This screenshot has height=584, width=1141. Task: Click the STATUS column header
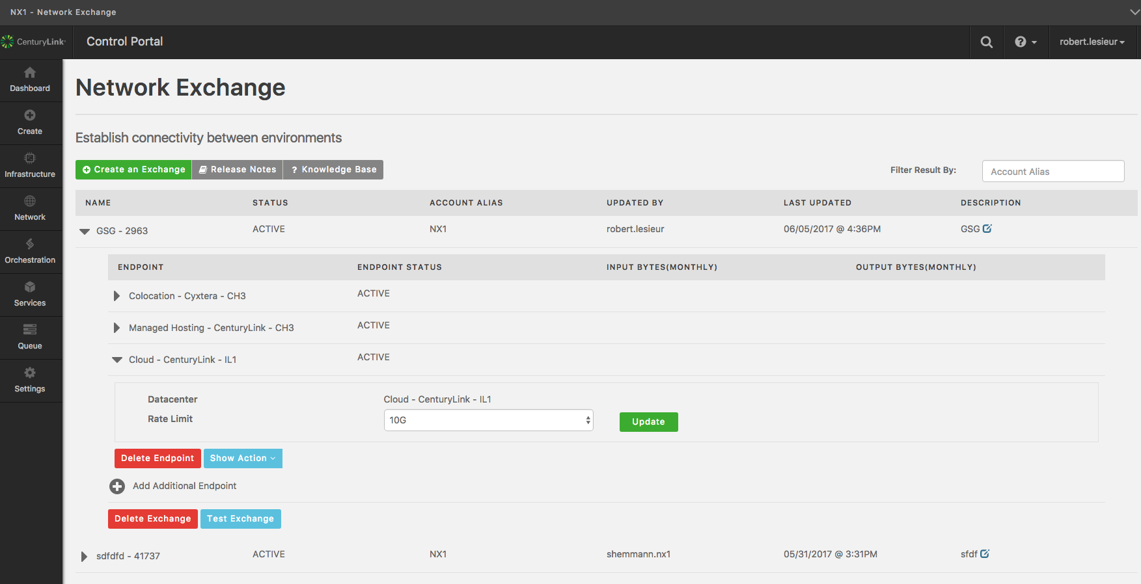270,203
